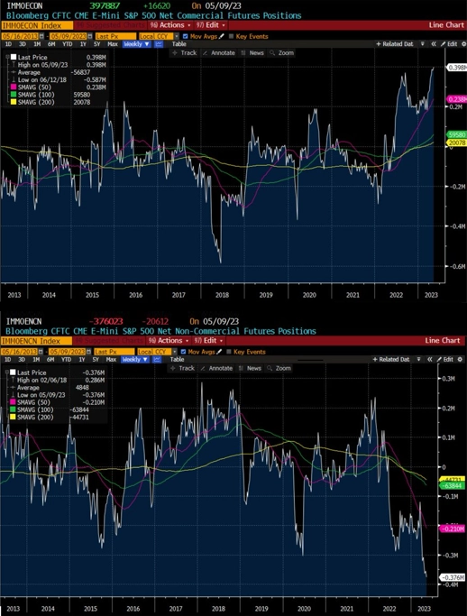Click the Table button in Commercial chart

click(179, 44)
